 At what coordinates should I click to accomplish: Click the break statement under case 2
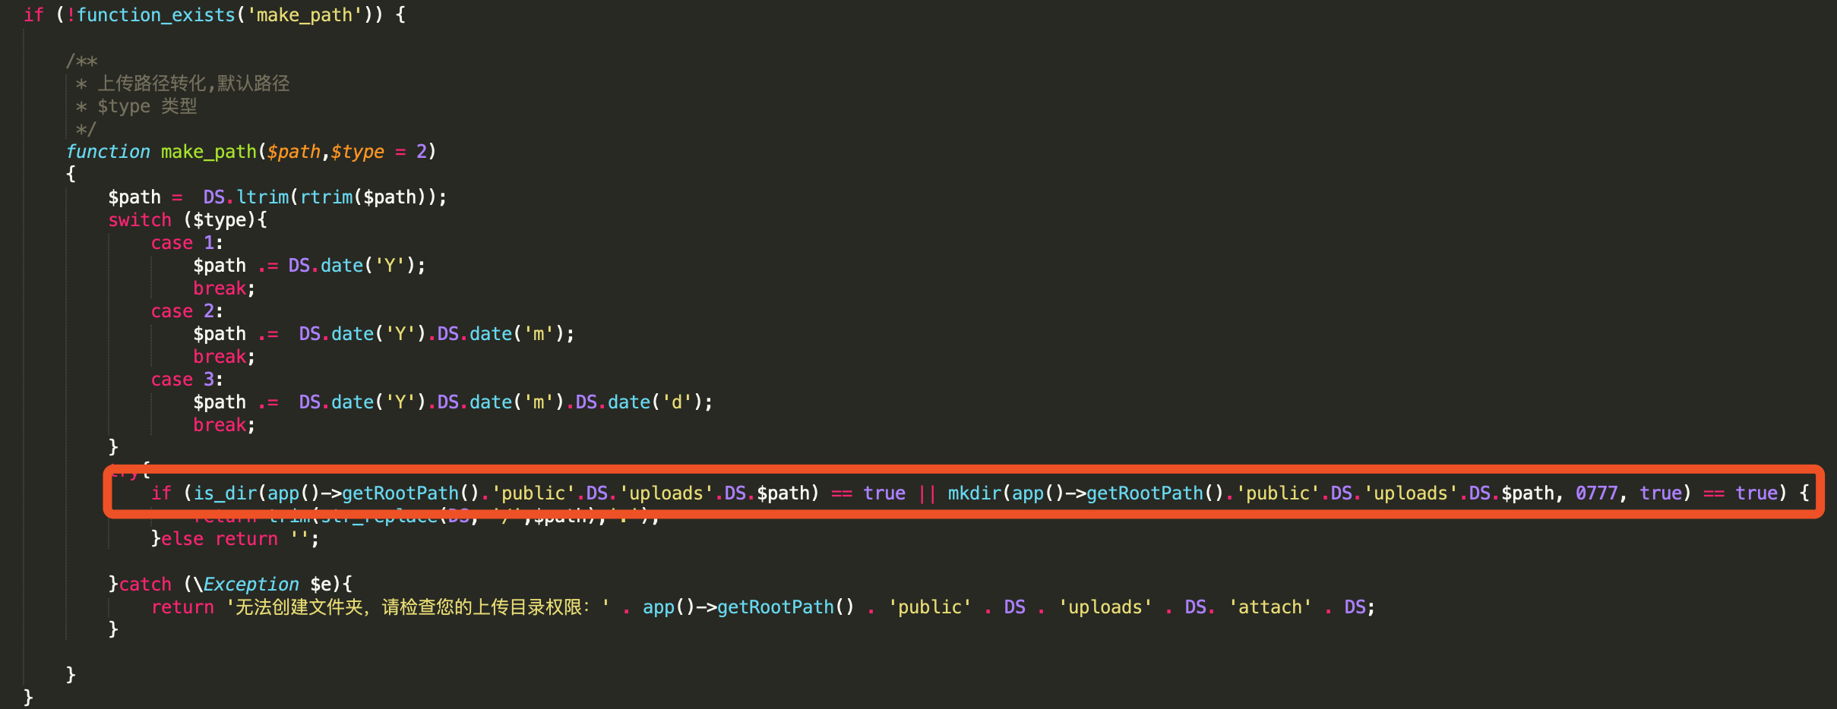point(220,357)
